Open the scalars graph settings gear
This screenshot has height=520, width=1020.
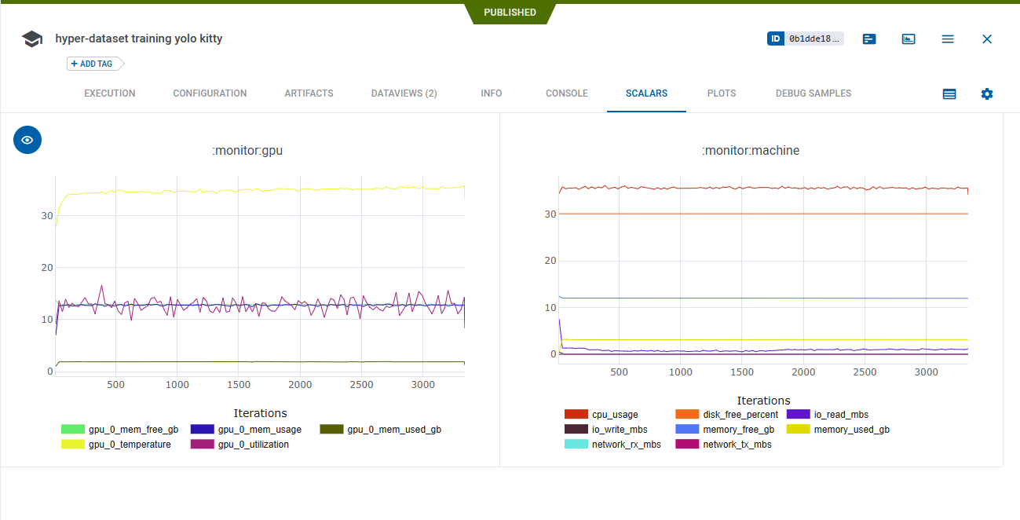click(x=987, y=93)
